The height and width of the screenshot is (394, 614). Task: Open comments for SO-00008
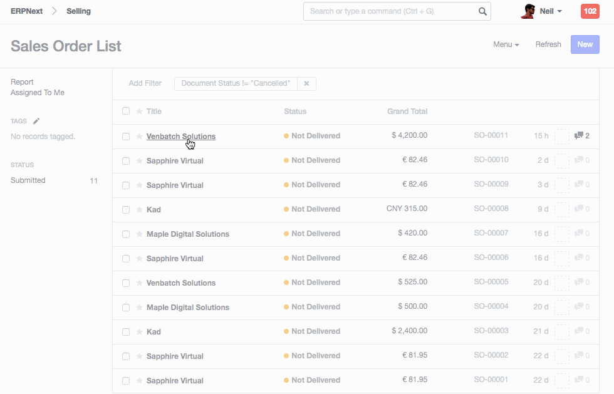(x=582, y=209)
